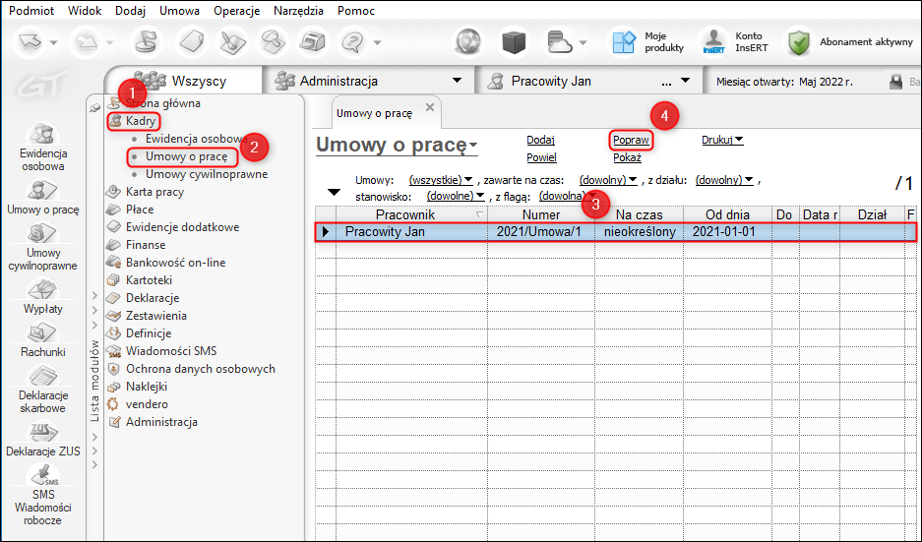Screen dimensions: 922x542
Task: Open the Administracja department dropdown arrow
Action: pyautogui.click(x=457, y=81)
